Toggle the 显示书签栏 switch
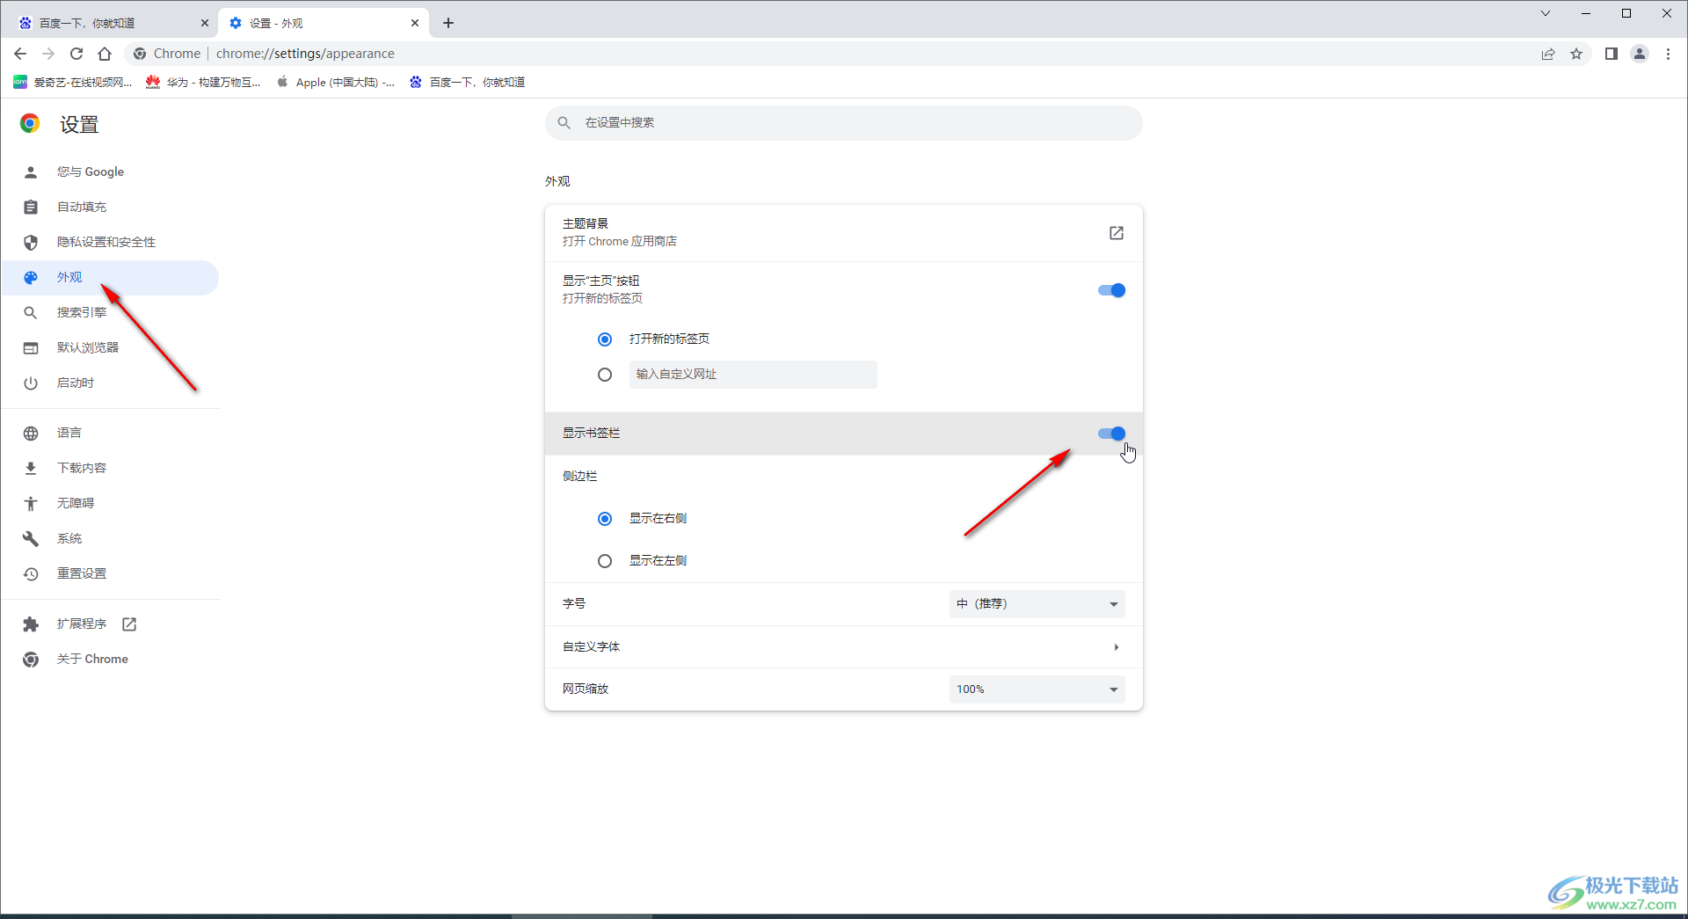 [1112, 434]
